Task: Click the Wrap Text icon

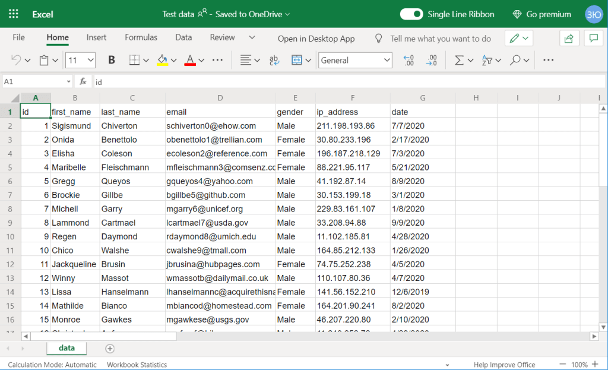Action: [274, 60]
